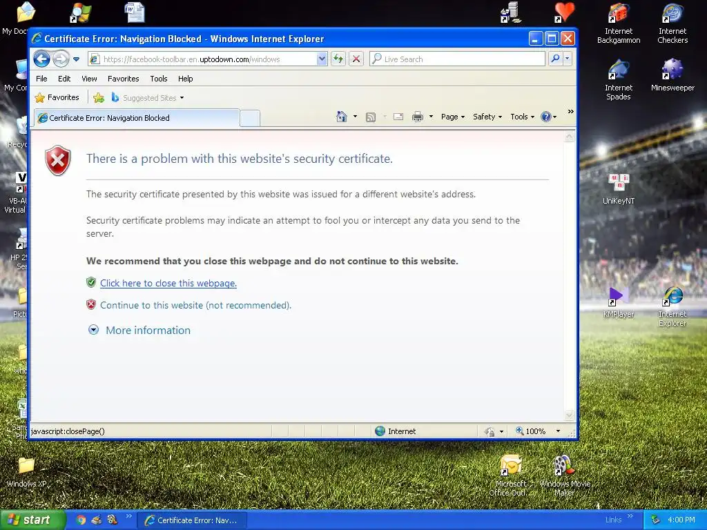This screenshot has width=707, height=530.
Task: Click the Favorites star button
Action: 57,97
